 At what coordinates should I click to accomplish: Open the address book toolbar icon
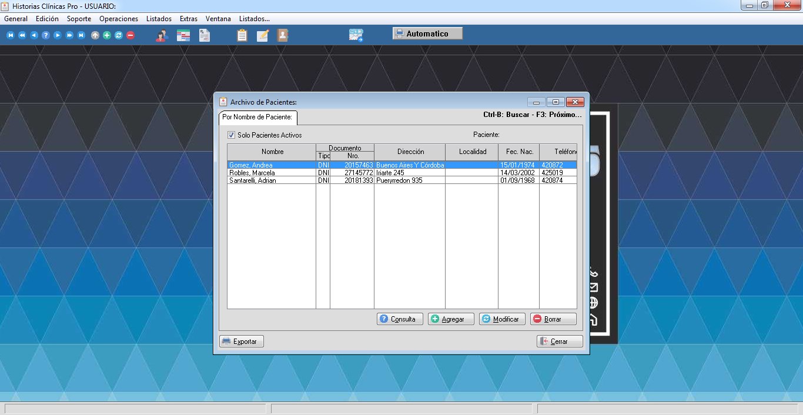pos(283,35)
